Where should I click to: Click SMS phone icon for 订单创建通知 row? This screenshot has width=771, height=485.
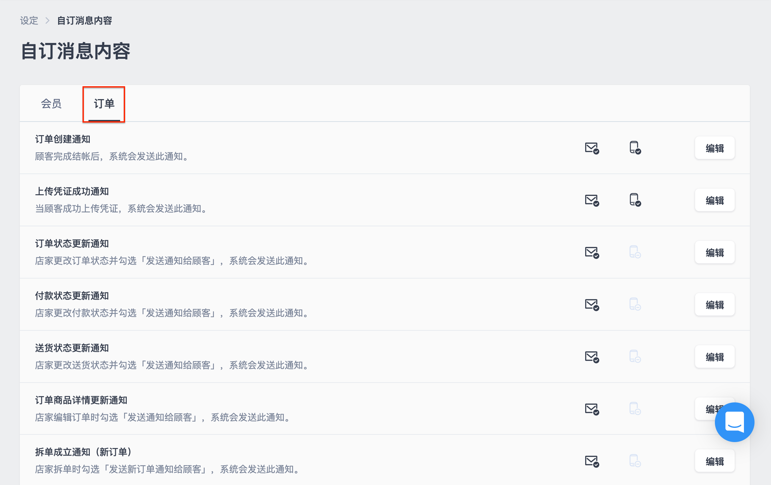[x=635, y=148]
